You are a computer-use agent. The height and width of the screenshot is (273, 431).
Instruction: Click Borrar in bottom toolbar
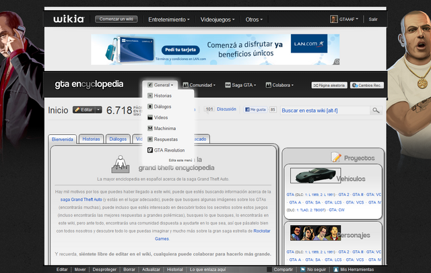pyautogui.click(x=129, y=270)
